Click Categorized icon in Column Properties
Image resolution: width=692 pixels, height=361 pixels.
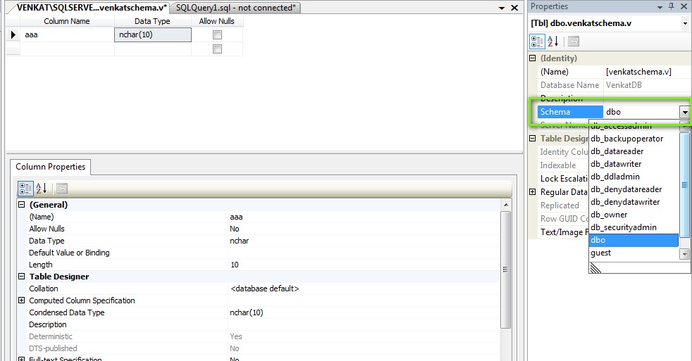click(x=25, y=189)
